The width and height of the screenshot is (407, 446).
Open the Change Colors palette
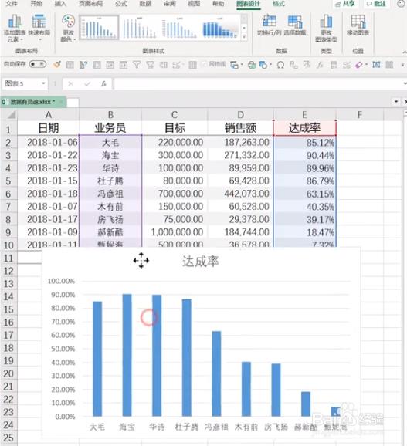(x=68, y=29)
